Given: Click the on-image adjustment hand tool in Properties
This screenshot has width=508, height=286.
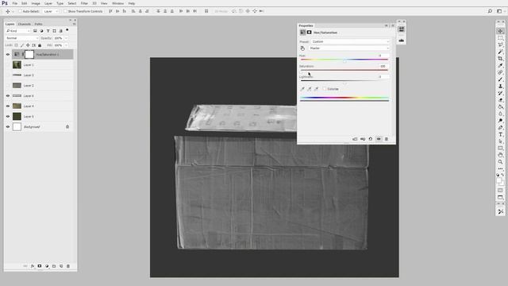Looking at the screenshot, I should 302,48.
